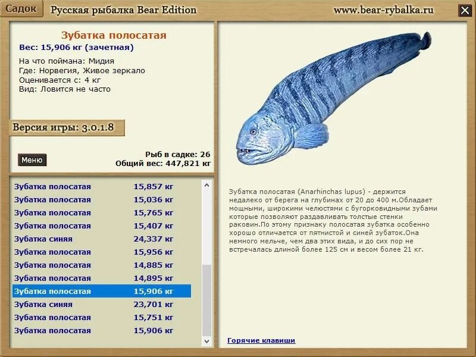
Task: Click the Рыб в садке: 26 counter
Action: click(x=177, y=154)
